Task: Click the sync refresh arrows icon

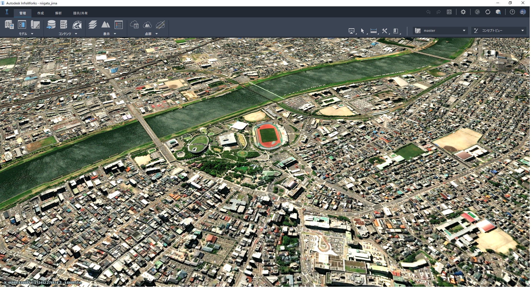Action: pos(488,12)
